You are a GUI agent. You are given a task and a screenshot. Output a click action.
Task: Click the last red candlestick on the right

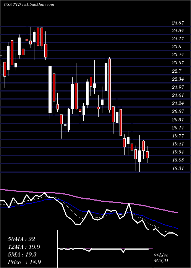(x=147, y=155)
